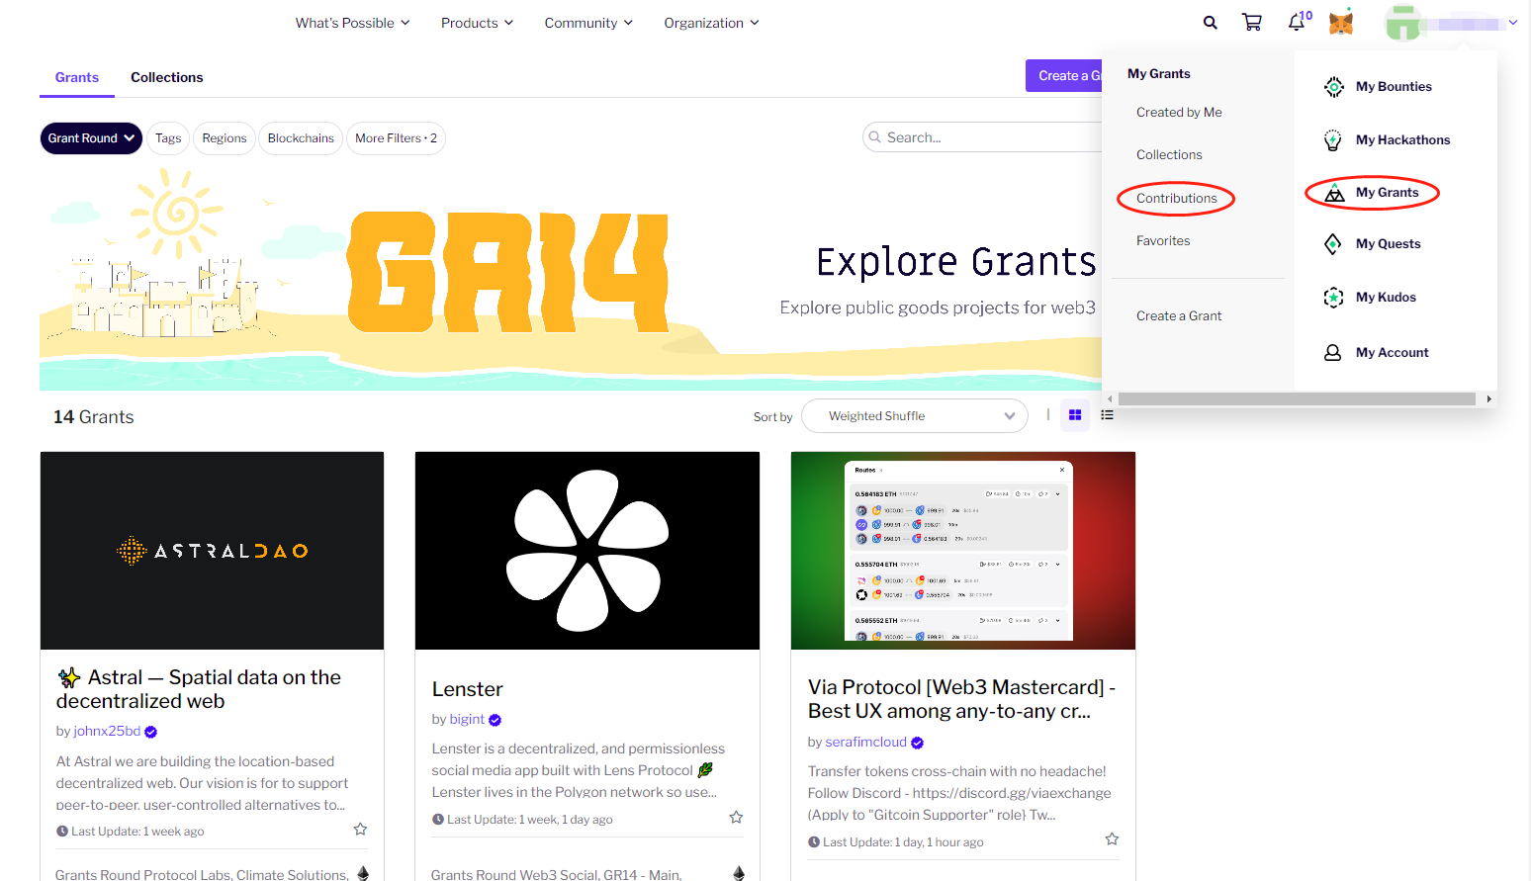Open the shopping cart icon
Screen dimensions: 1531x881
pos(1251,23)
